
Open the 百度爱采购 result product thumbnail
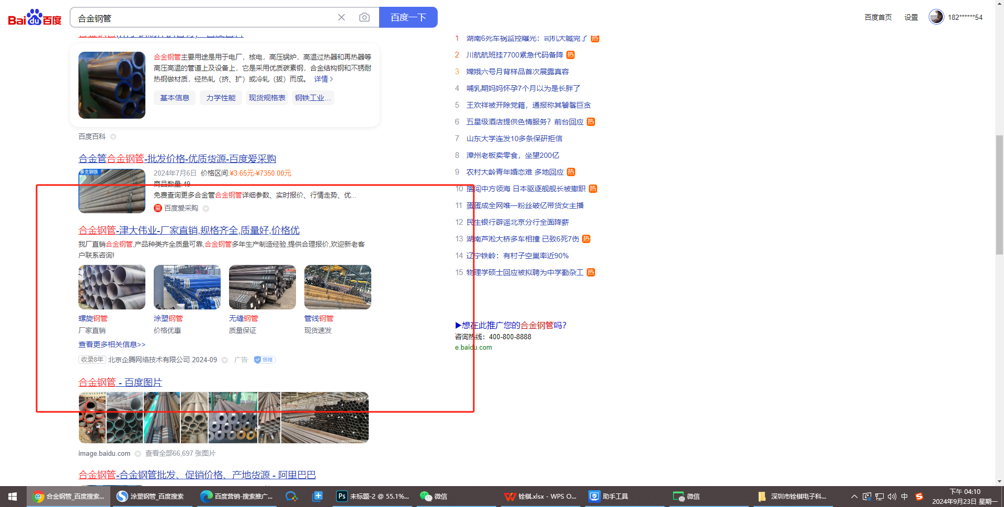coord(112,191)
